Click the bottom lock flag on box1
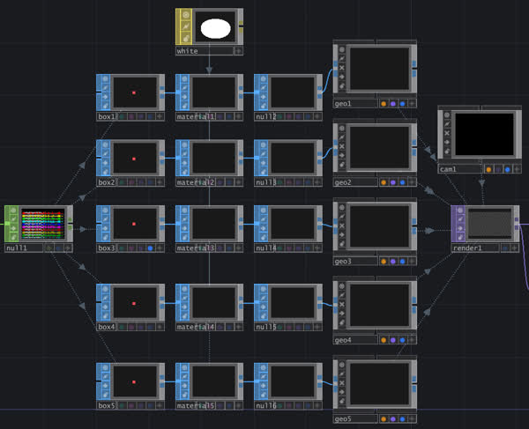The height and width of the screenshot is (429, 529). coord(105,105)
